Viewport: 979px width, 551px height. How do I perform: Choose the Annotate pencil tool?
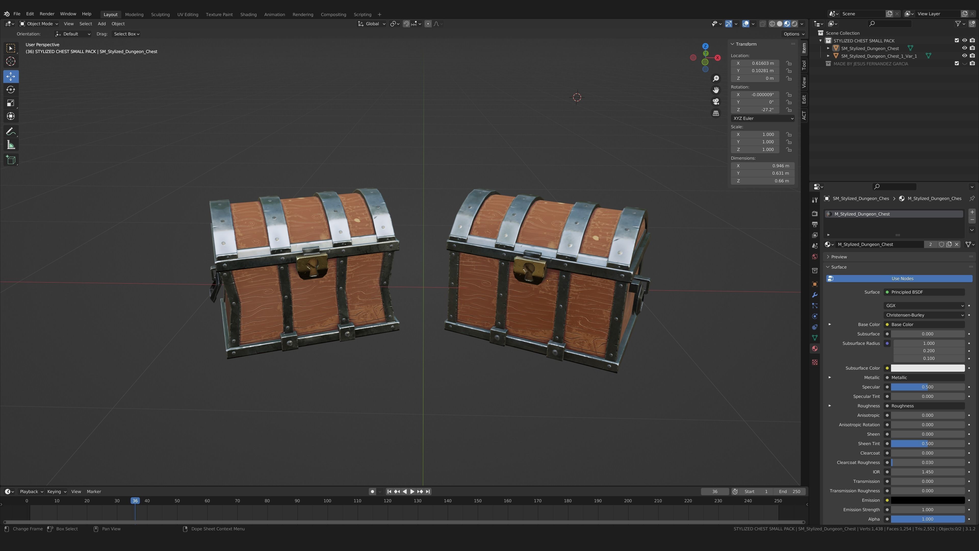coord(11,132)
